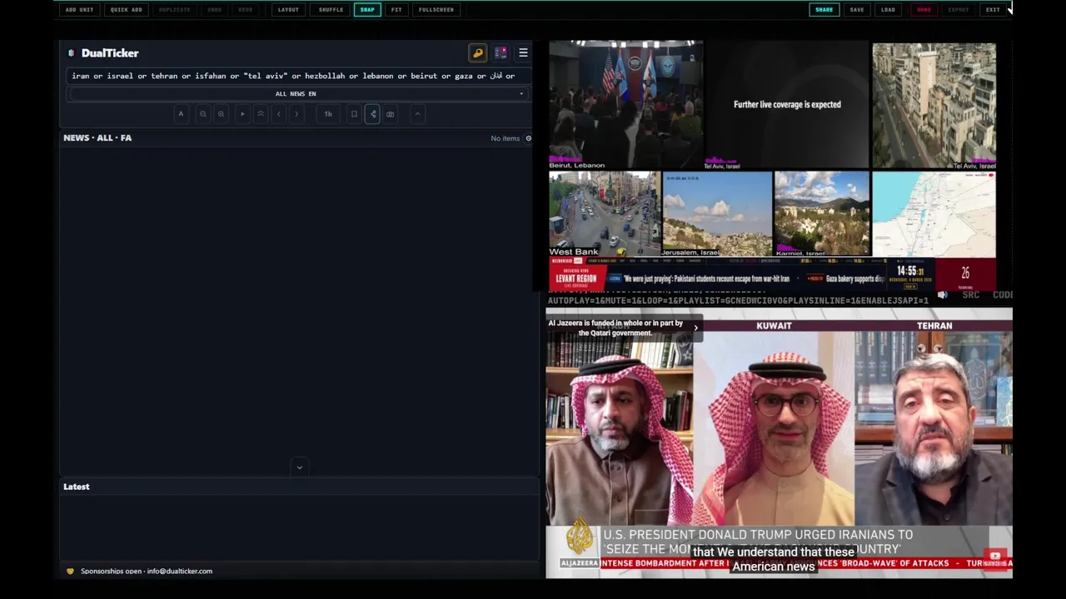Click the QUICK ADD button

[x=127, y=10]
